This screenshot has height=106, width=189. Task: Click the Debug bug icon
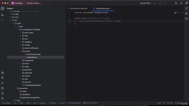coord(160,3)
